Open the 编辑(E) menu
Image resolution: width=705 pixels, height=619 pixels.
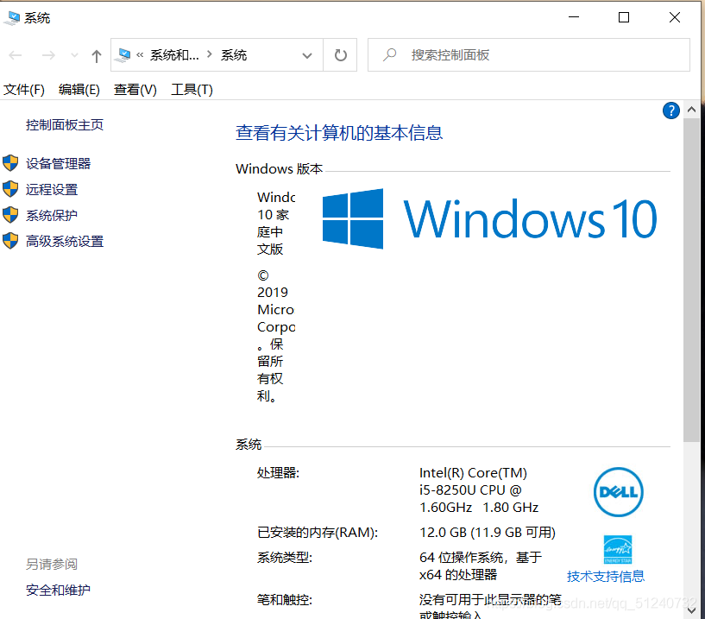79,90
